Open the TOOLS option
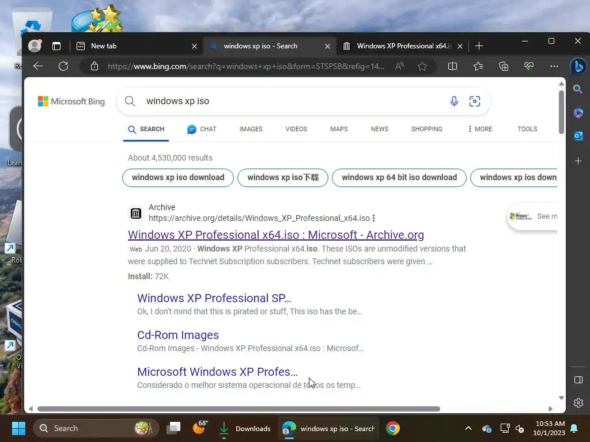590x442 pixels. (527, 129)
